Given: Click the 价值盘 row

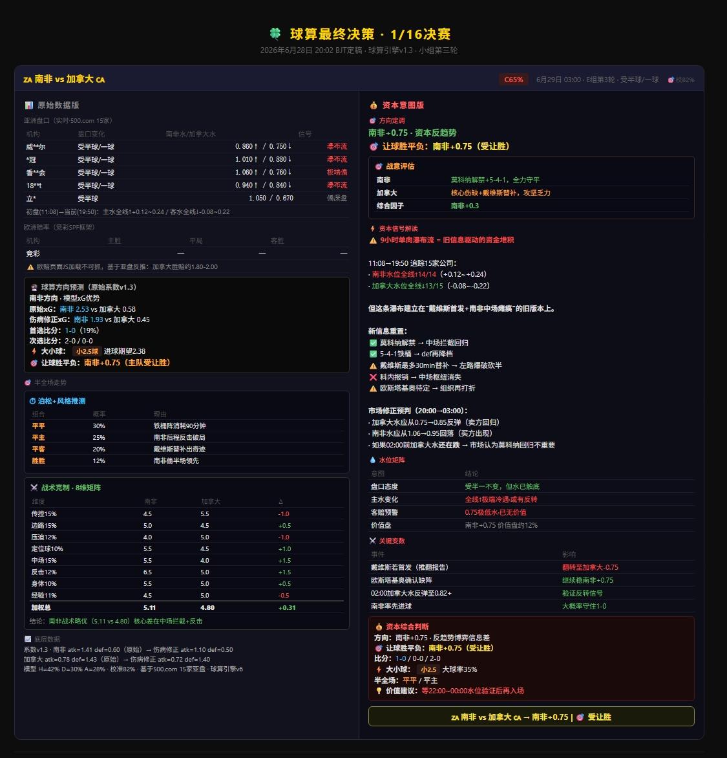Looking at the screenshot, I should 531,525.
